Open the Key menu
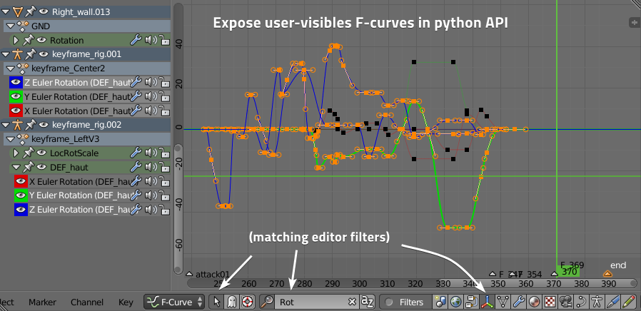641x311 pixels. [126, 302]
